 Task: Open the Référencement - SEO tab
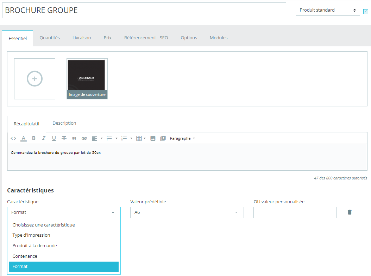click(x=146, y=38)
